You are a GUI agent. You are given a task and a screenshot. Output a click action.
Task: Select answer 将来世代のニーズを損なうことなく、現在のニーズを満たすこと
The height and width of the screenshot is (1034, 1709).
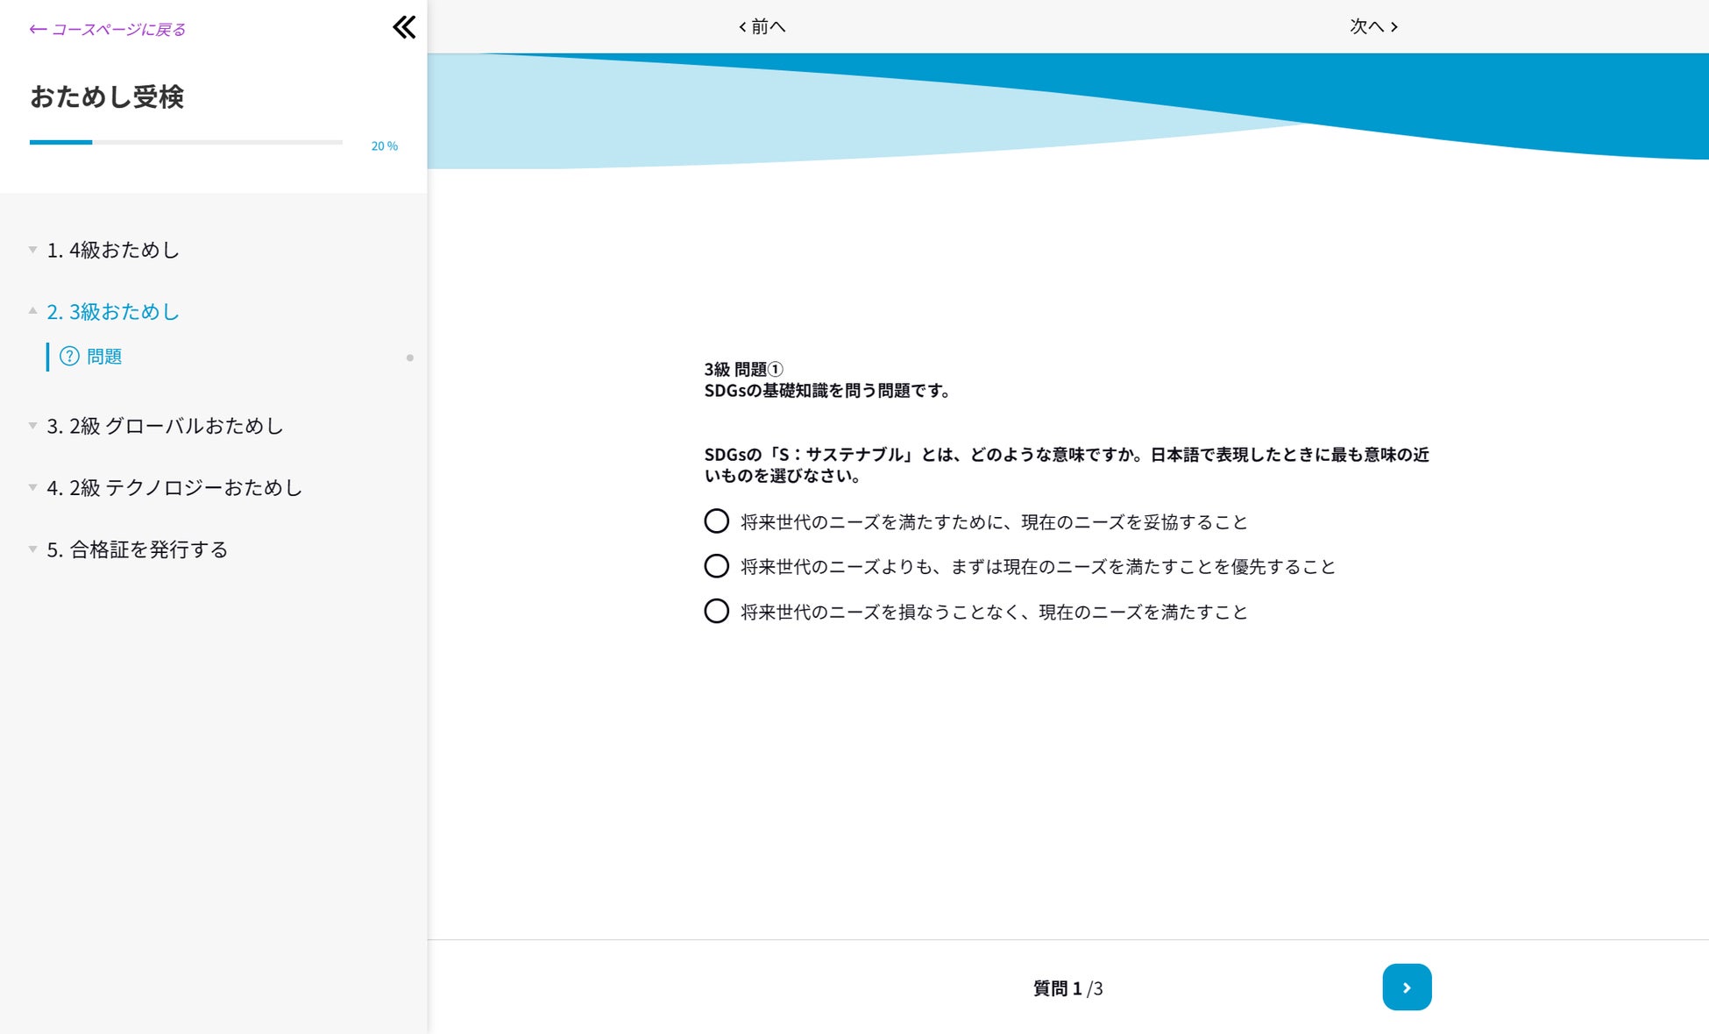(717, 611)
